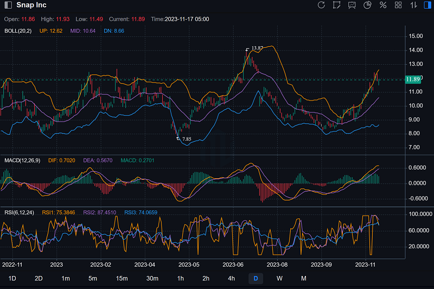Open the chart presentation board icon
434x289 pixels.
pos(352,5)
